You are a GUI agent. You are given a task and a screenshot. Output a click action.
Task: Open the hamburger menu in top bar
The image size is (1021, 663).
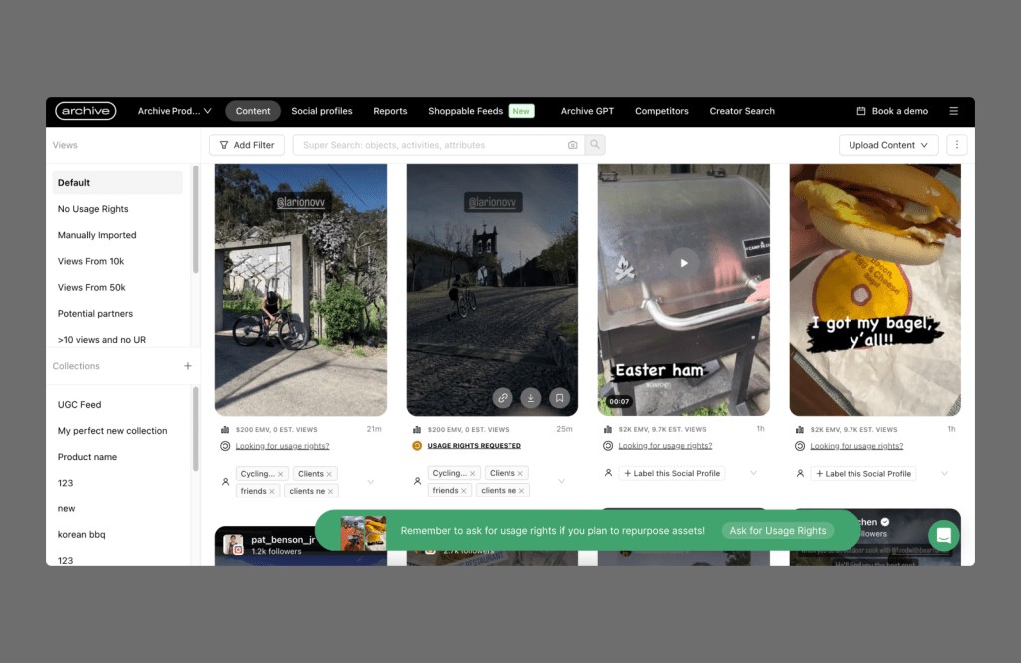coord(953,111)
